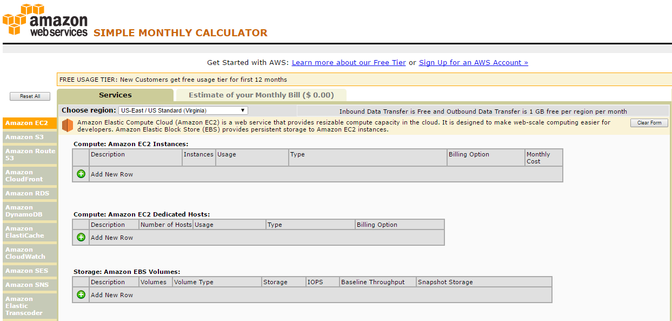Click the Billing Option header in EC2 Instances table
This screenshot has height=321, width=672.
486,158
